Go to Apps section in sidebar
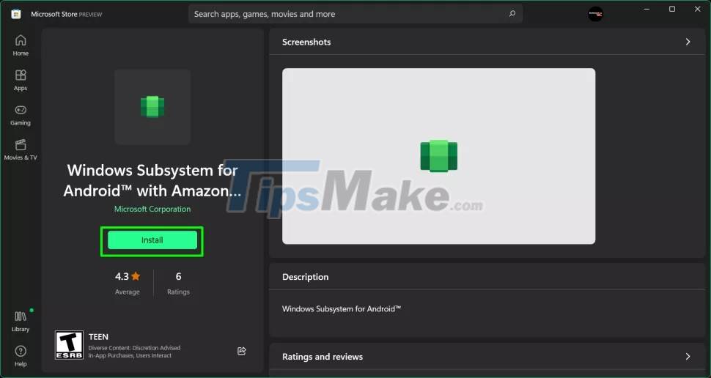Screen dimensions: 711x378 click(x=21, y=81)
